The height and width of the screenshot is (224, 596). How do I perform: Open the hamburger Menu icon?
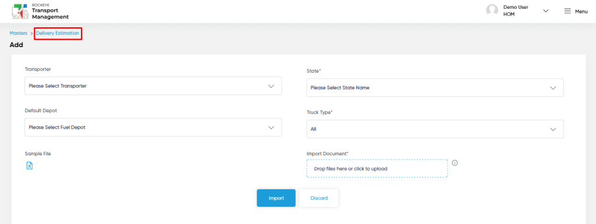pos(567,12)
